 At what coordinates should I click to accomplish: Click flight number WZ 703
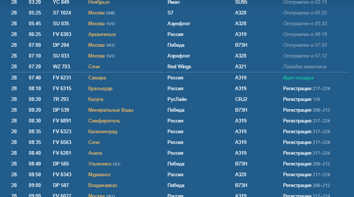[61, 67]
